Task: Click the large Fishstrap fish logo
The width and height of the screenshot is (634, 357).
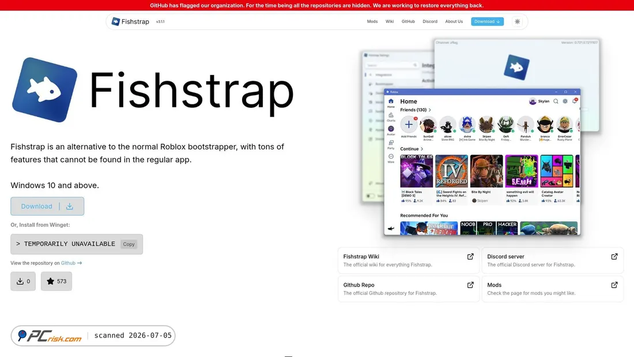Action: [x=44, y=89]
